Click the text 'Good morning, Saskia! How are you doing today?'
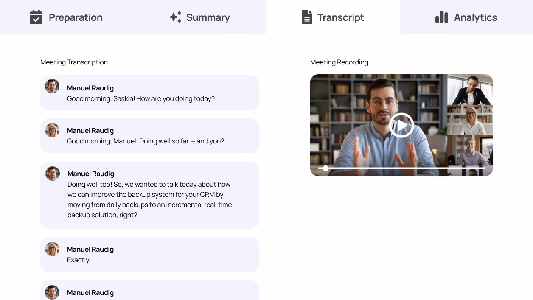Viewport: 533px width, 300px height. pyautogui.click(x=141, y=98)
